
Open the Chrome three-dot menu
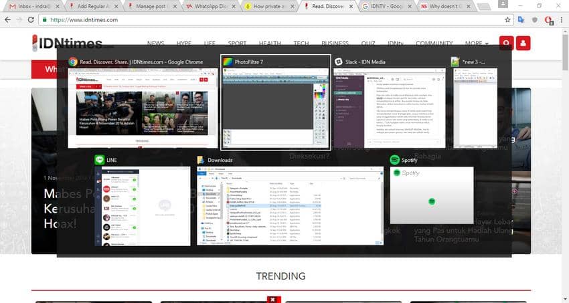click(561, 20)
